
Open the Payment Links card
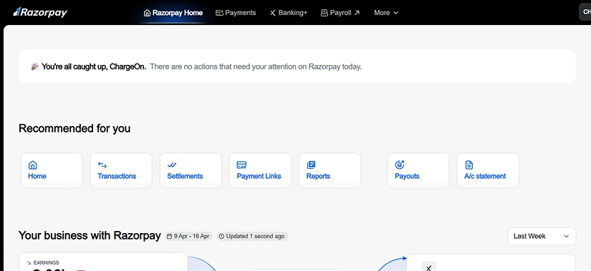click(261, 170)
